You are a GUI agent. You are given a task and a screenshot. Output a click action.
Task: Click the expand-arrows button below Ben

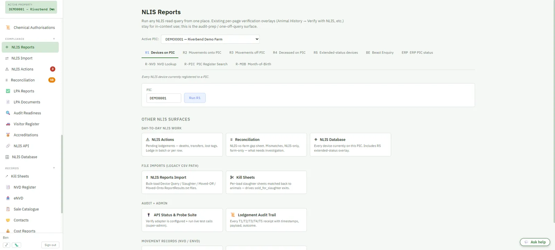point(7,245)
